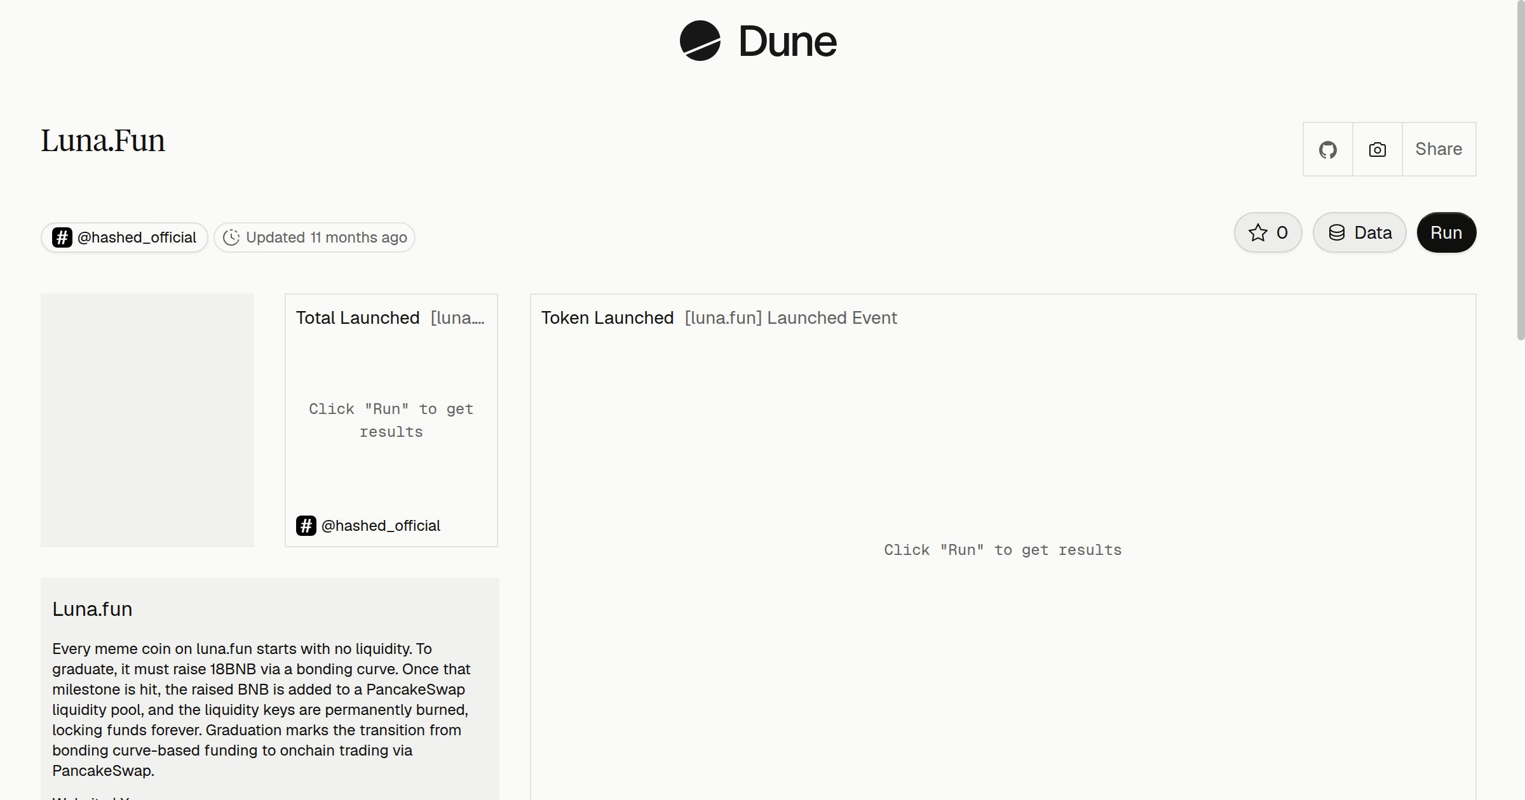
Task: Star this dashboard
Action: [1268, 232]
